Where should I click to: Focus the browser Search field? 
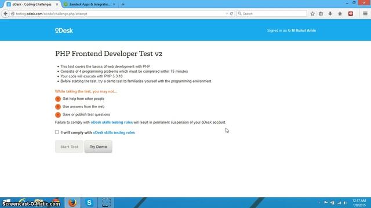click(272, 14)
